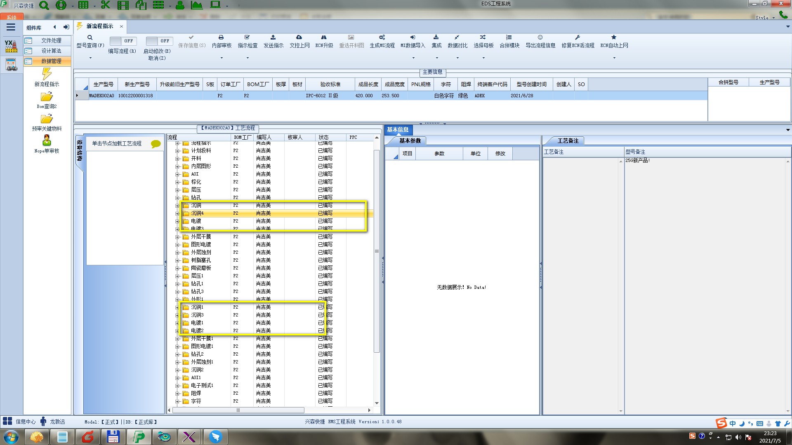Click the 型号查询 search icon
792x445 pixels.
click(90, 37)
